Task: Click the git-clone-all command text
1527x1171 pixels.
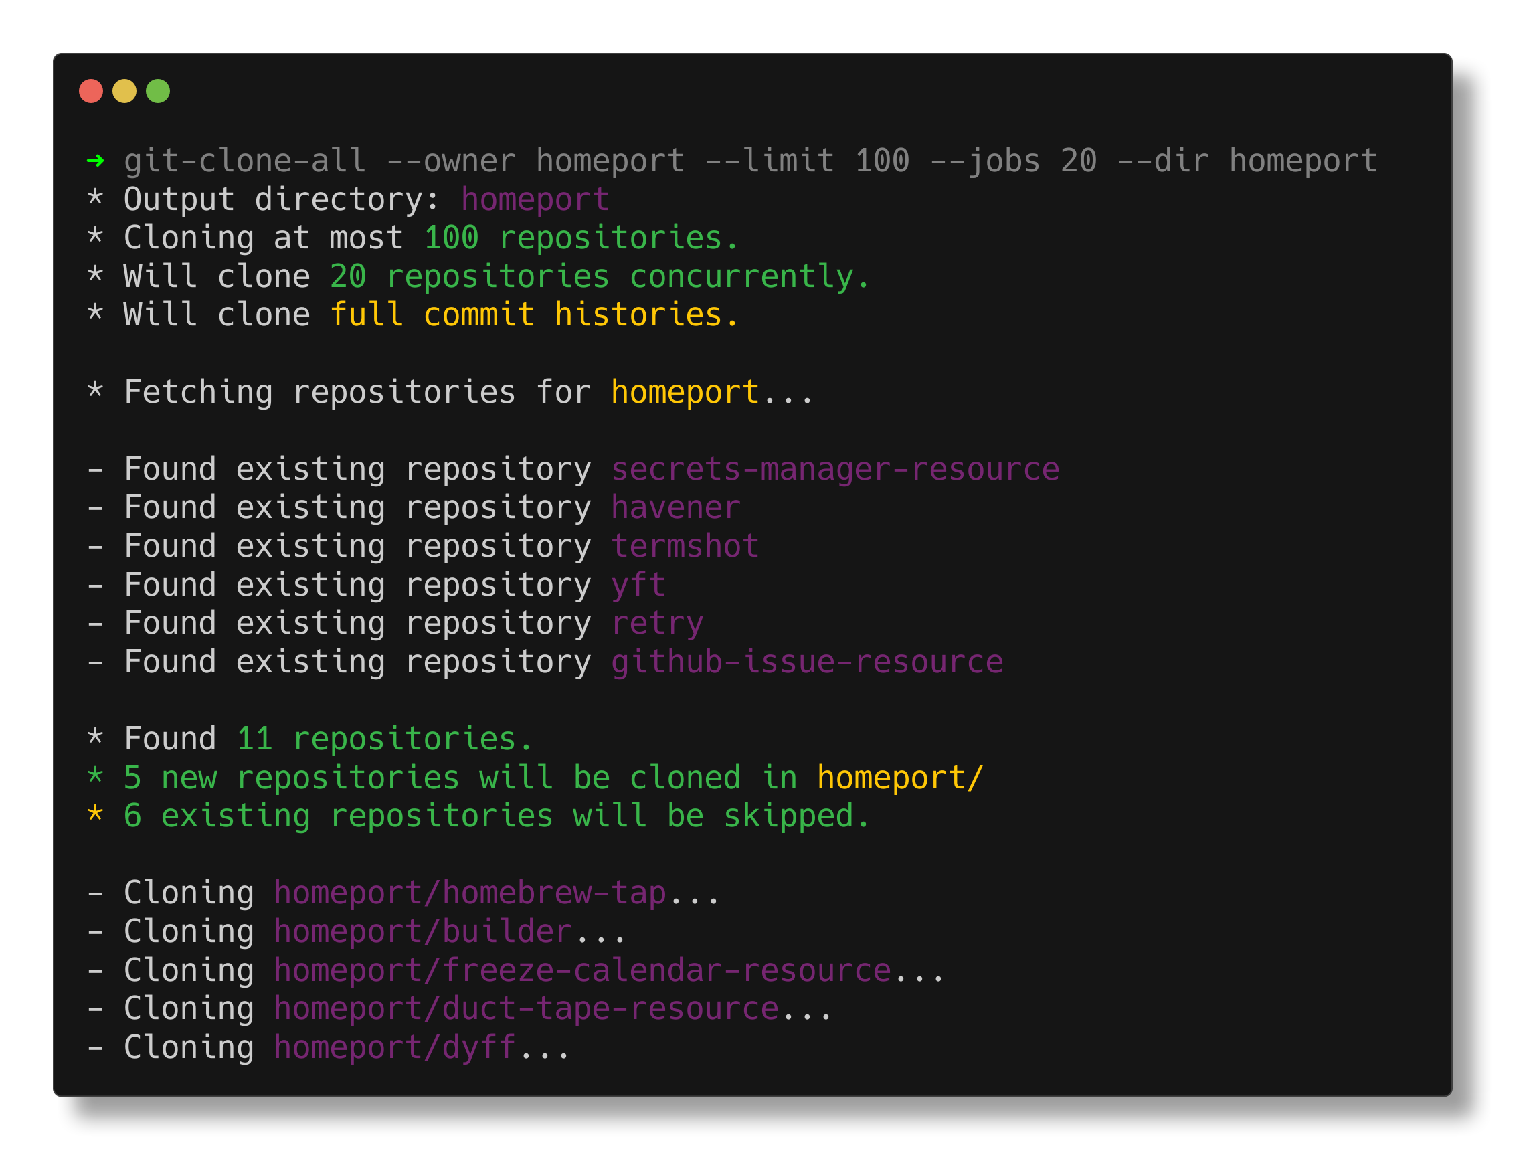Action: (x=244, y=161)
